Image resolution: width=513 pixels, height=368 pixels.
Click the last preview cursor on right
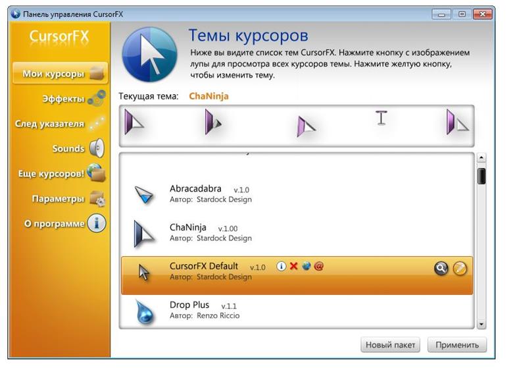point(457,122)
